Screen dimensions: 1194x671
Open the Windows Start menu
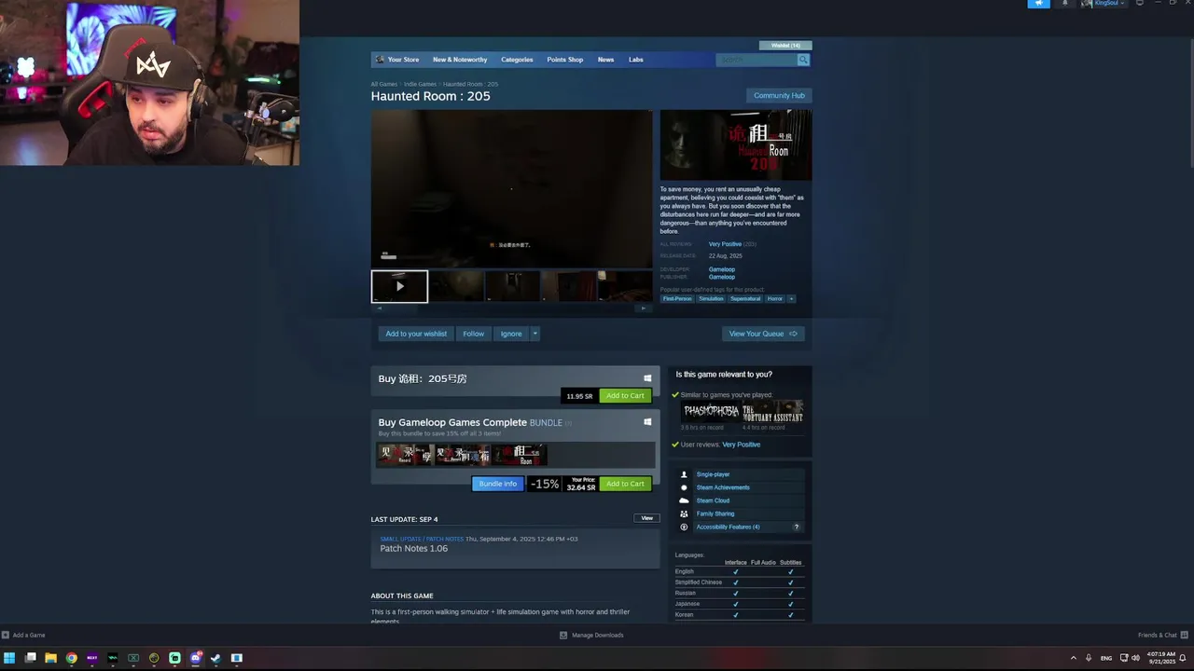[9, 658]
